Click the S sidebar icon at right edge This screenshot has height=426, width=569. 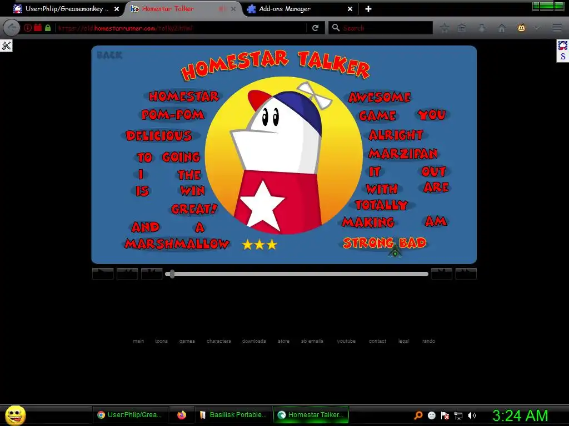pos(563,57)
